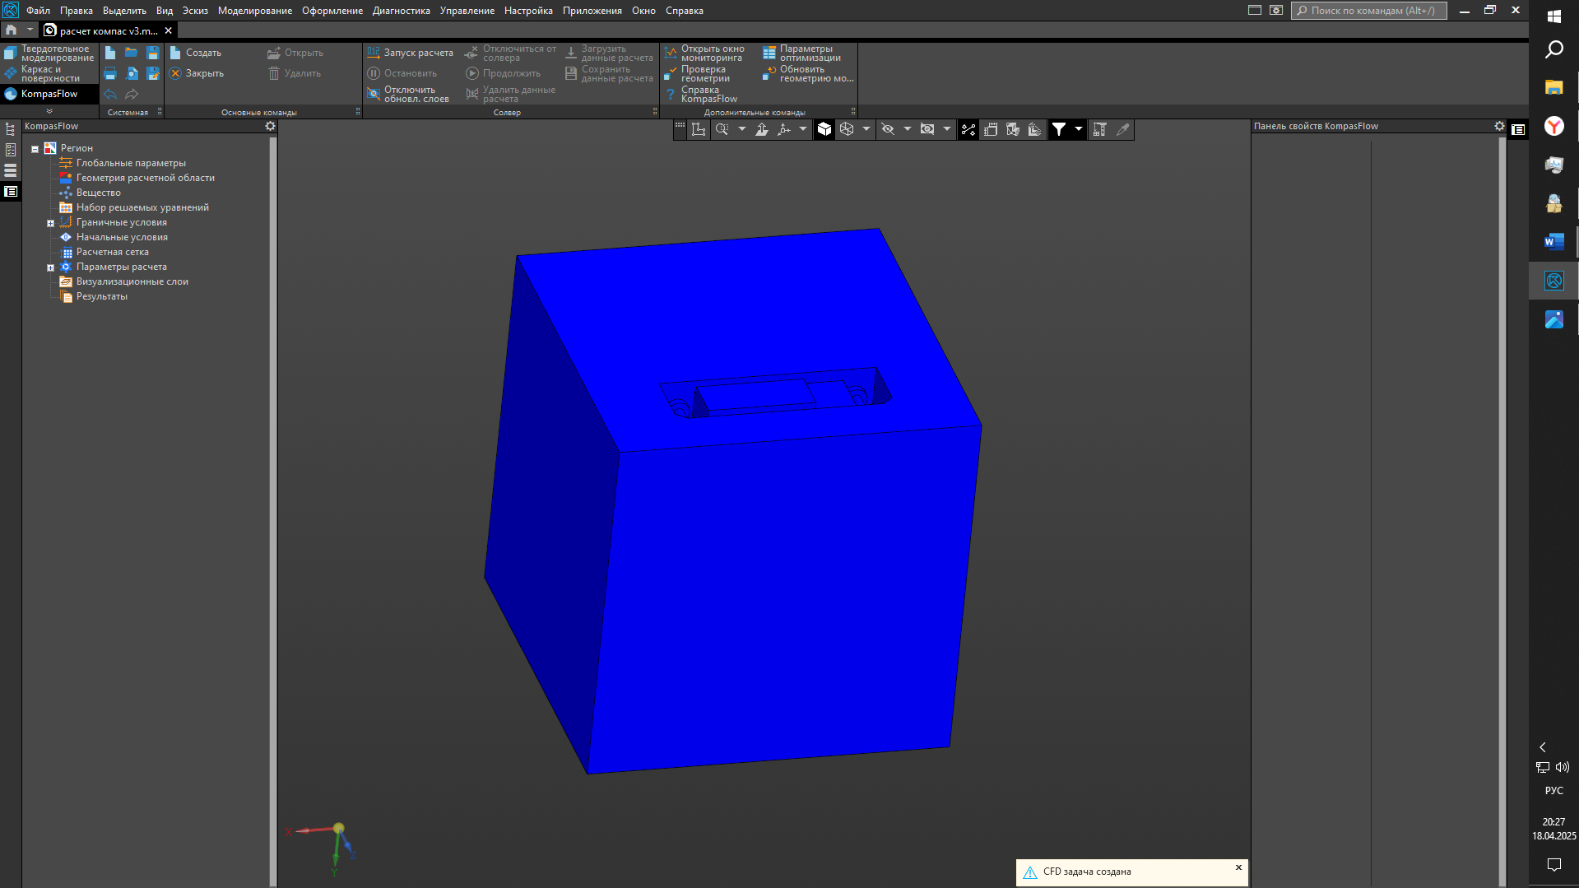Viewport: 1579px width, 888px height.
Task: Collapse the Регион tree node
Action: coord(35,149)
